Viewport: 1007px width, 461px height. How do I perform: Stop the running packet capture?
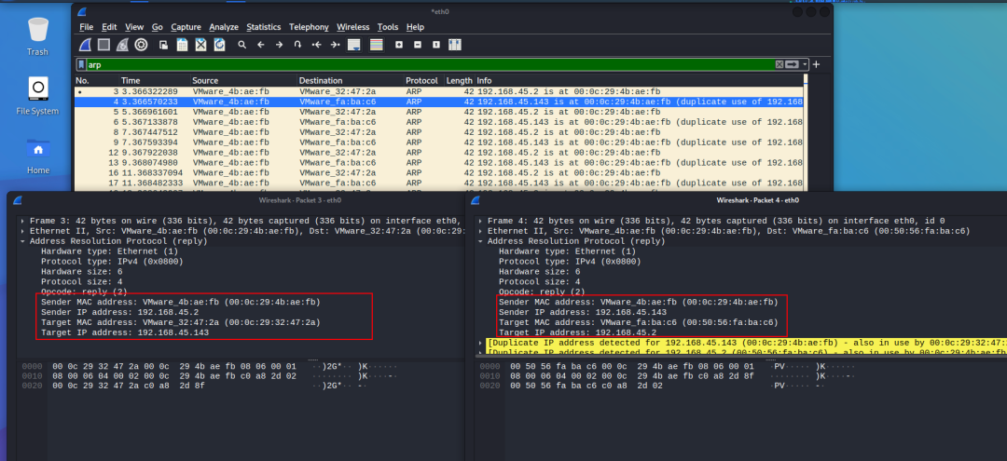103,44
